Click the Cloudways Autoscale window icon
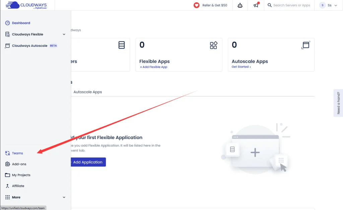Image resolution: width=343 pixels, height=210 pixels. point(7,45)
